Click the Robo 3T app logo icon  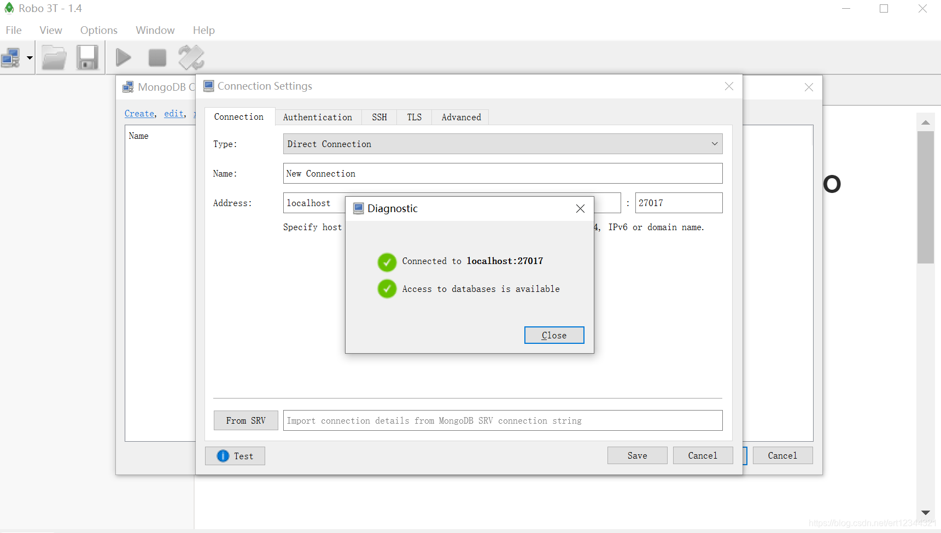(9, 8)
